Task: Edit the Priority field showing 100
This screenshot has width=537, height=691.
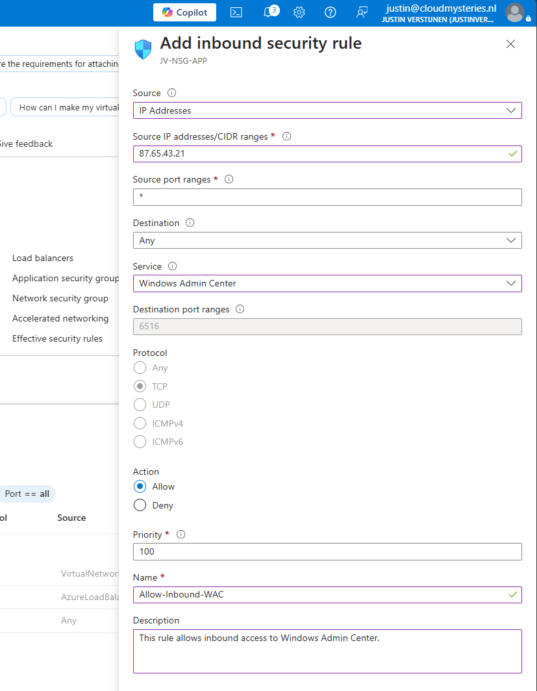Action: (327, 552)
